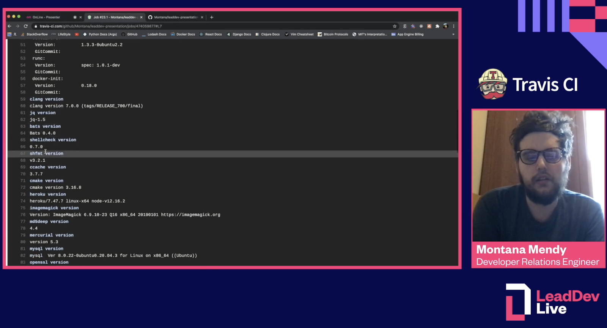This screenshot has width=607, height=328.
Task: Open the StackOverflow bookmark
Action: point(35,34)
